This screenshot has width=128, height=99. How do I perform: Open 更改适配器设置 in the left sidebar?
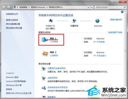13,24
